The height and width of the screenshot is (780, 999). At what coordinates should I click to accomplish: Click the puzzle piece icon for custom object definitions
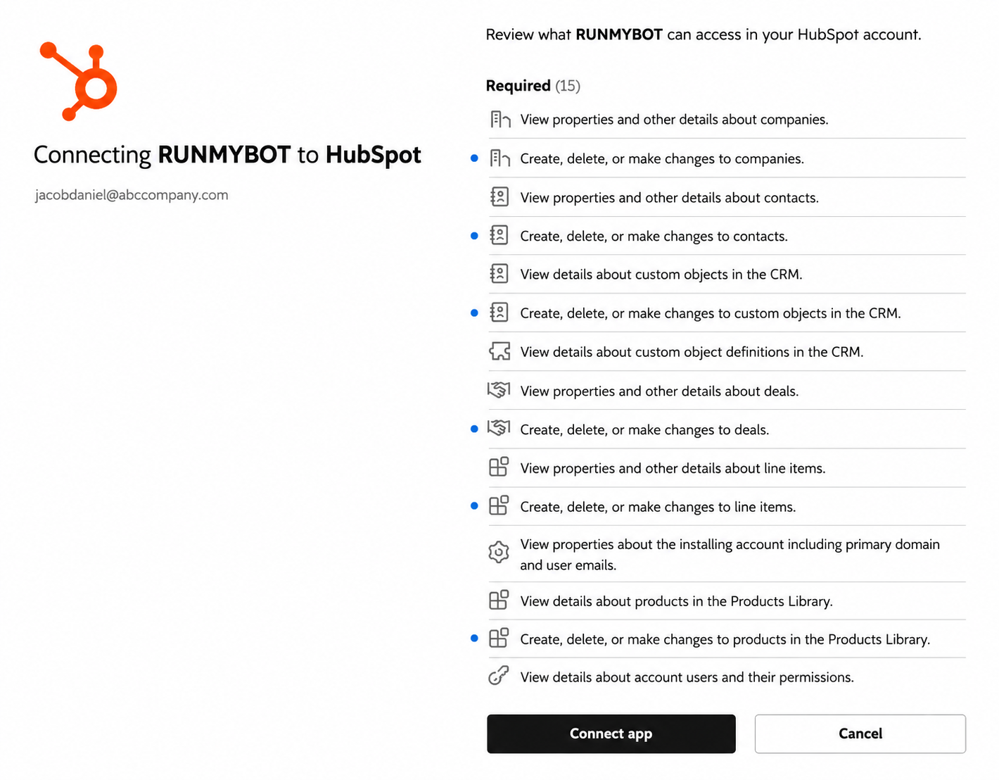pos(499,351)
